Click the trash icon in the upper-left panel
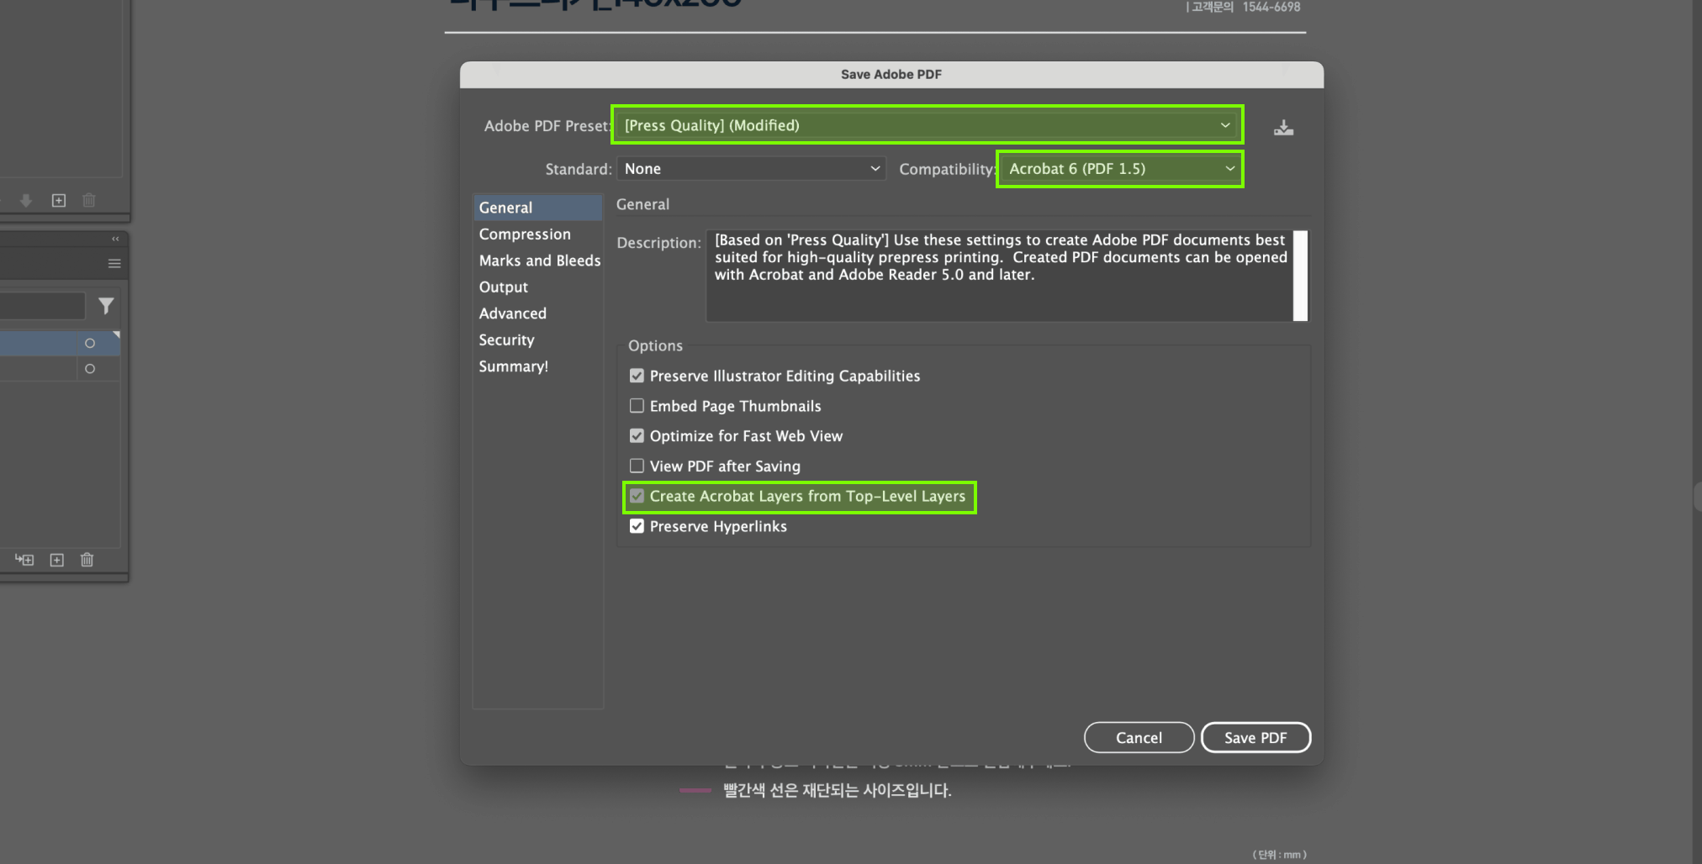 click(89, 200)
